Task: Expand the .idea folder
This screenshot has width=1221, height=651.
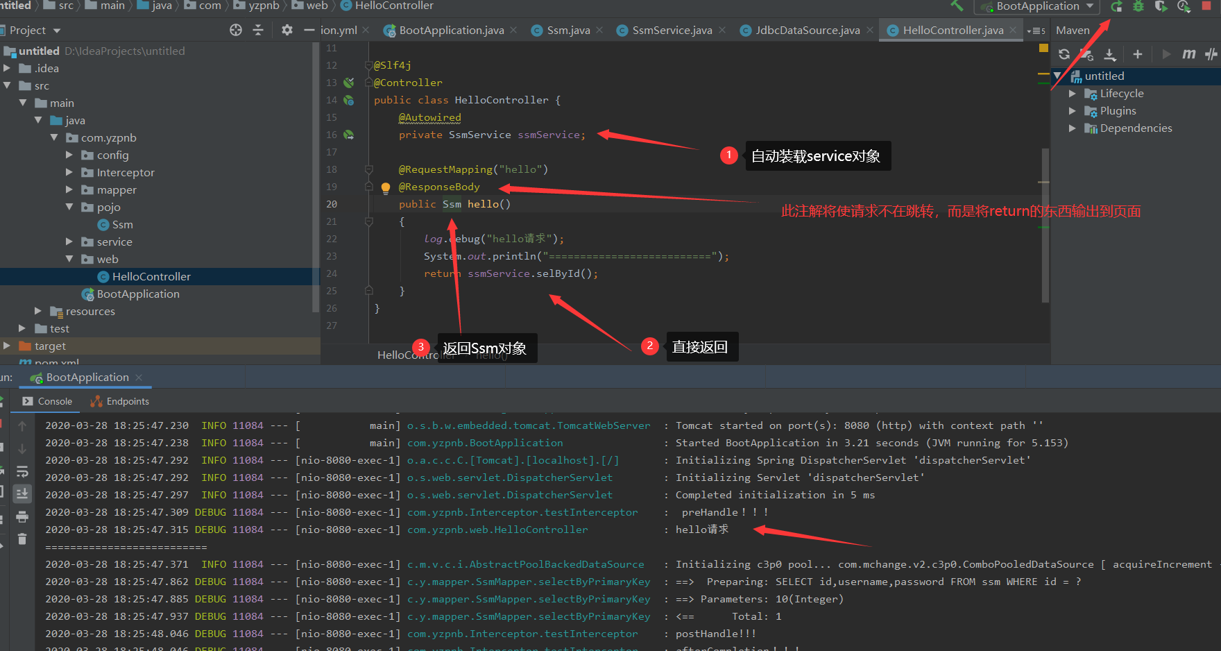Action: [7, 68]
